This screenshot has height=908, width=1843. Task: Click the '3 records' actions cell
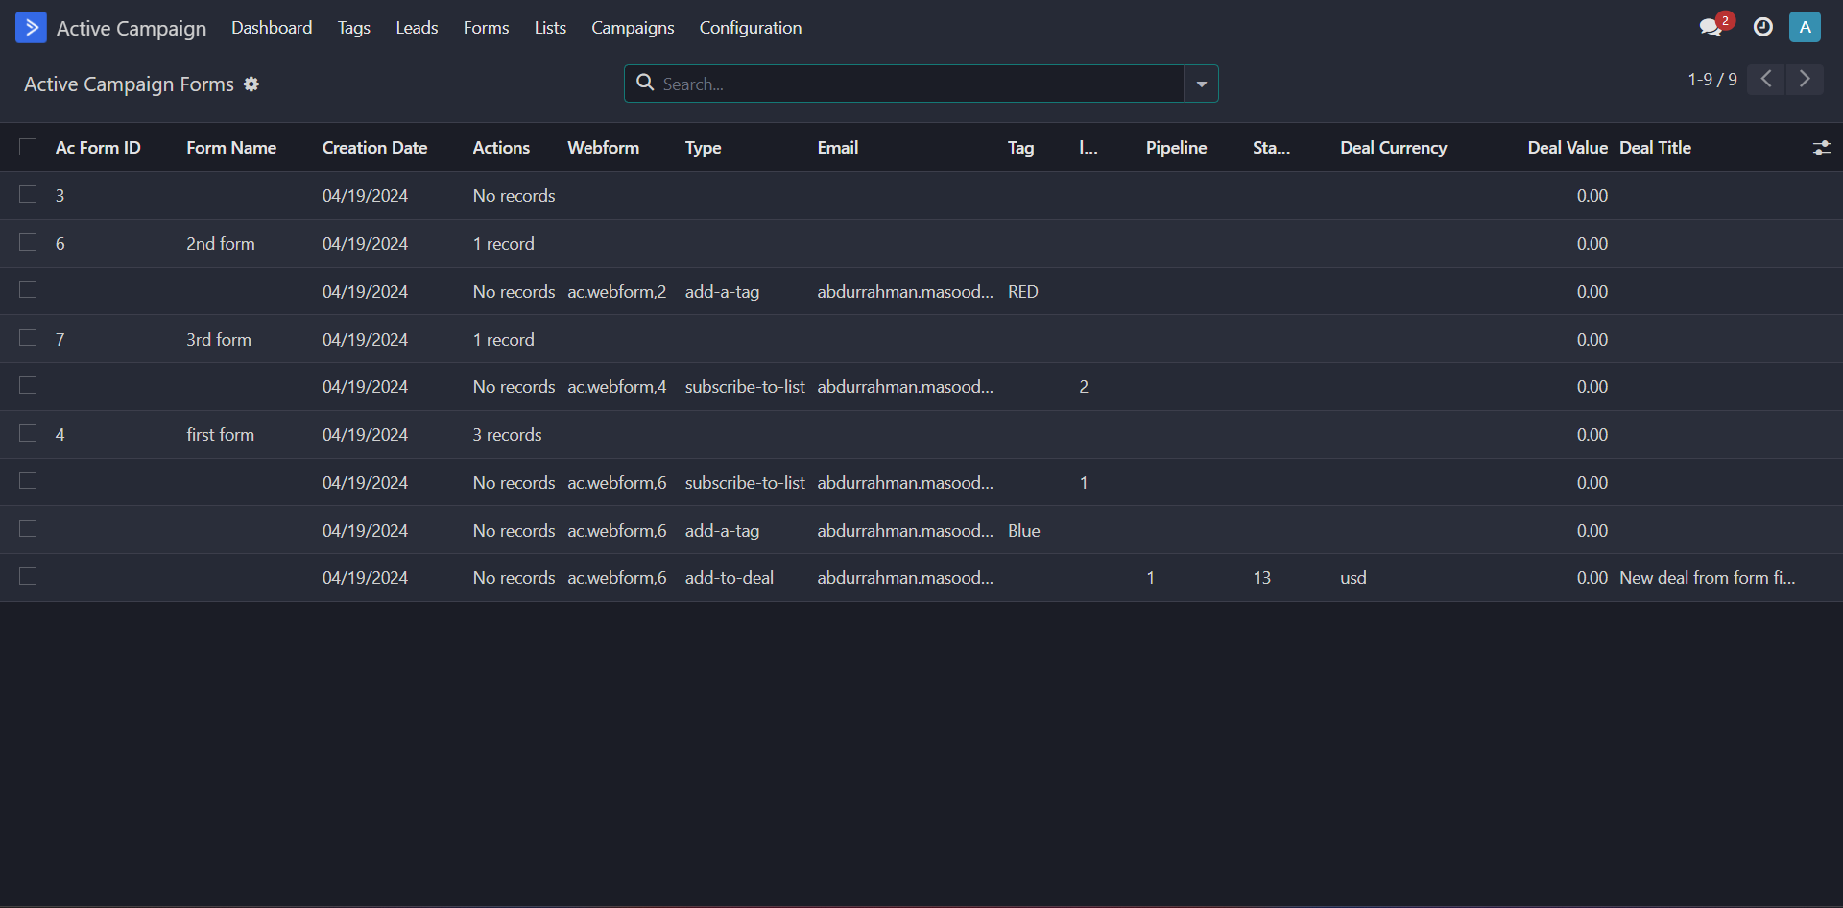pyautogui.click(x=507, y=435)
